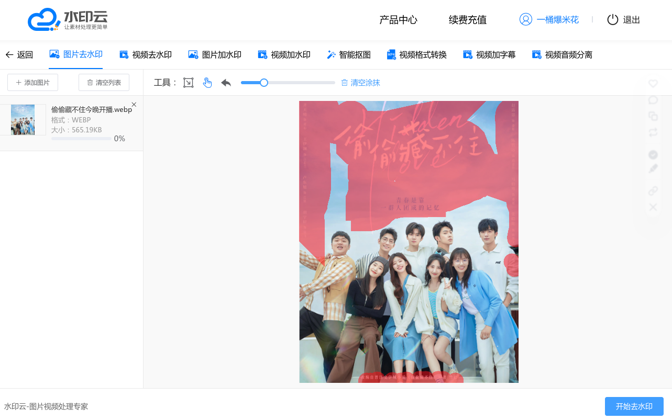Click the 开始去水印 button

(x=634, y=406)
